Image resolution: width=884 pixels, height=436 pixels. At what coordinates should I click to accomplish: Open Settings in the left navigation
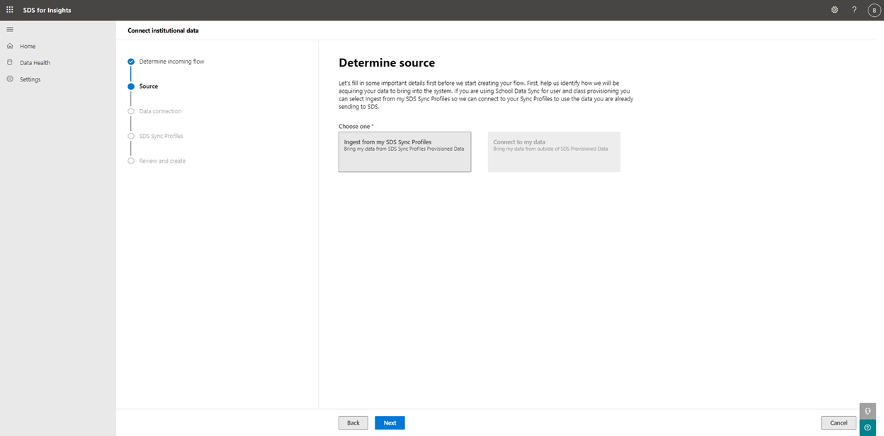30,79
